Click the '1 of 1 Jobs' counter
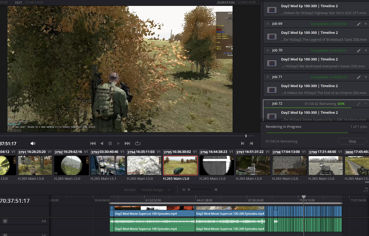Screen dimensions: 369x236 point(359,127)
